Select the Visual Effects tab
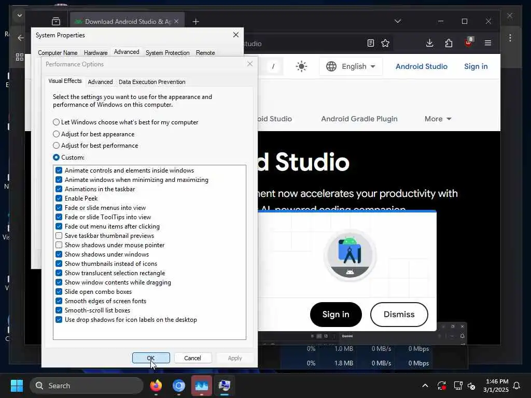 pyautogui.click(x=65, y=81)
